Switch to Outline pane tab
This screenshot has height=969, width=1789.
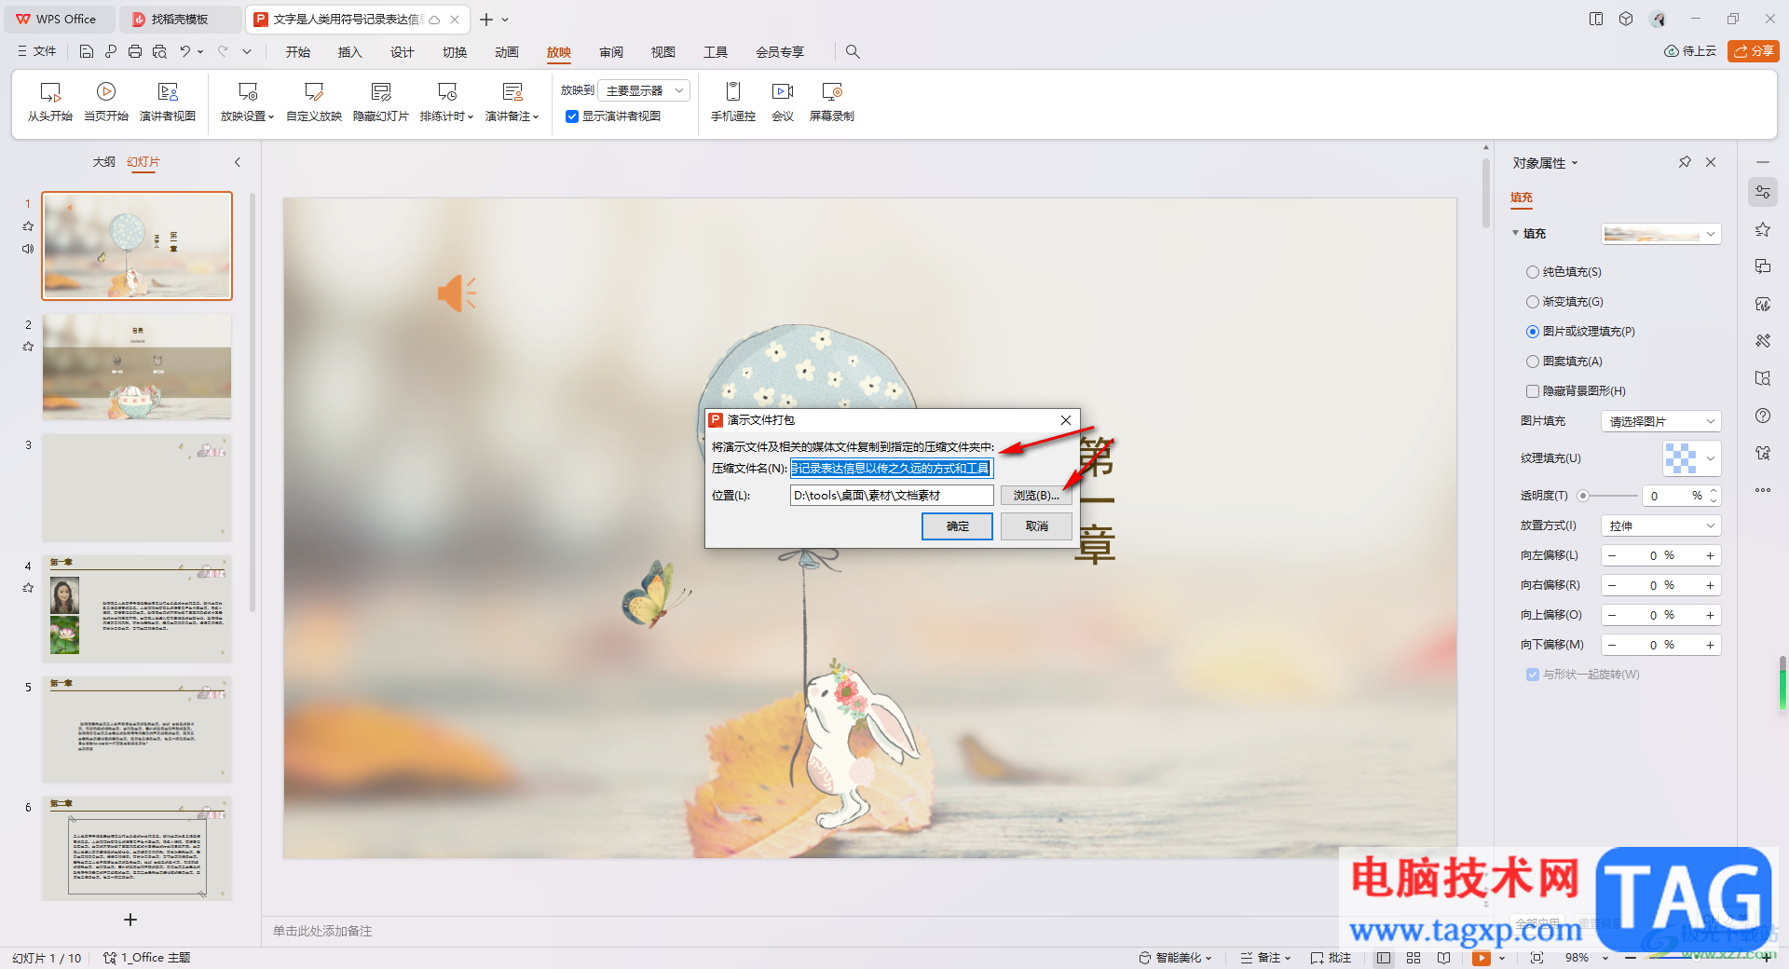103,162
